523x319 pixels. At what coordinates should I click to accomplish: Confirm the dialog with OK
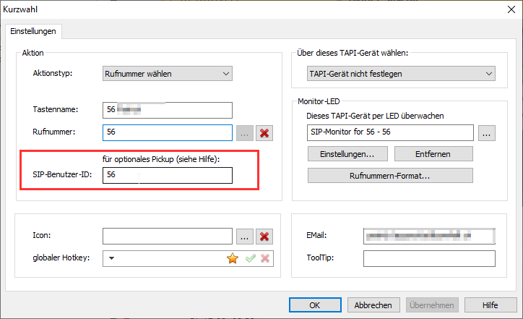[x=314, y=305]
